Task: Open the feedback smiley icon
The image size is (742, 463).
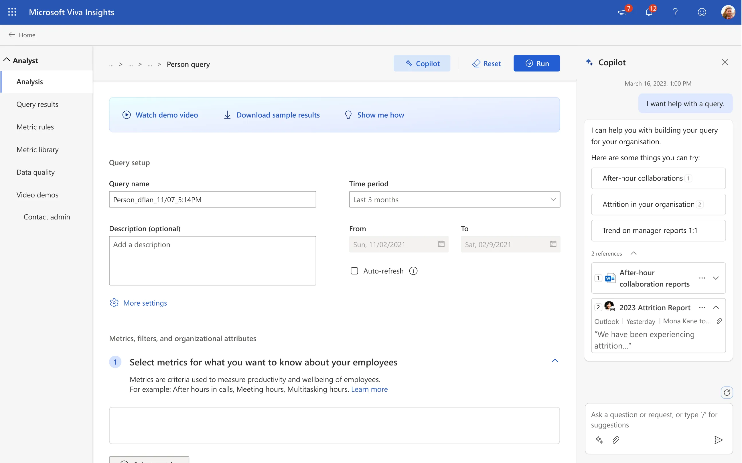Action: tap(702, 12)
